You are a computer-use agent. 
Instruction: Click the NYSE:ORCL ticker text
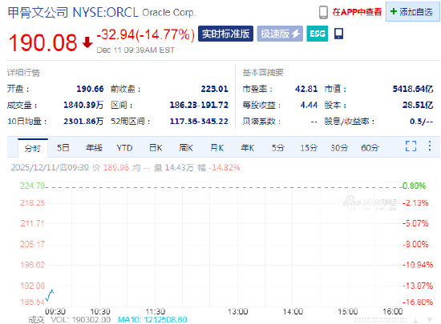tap(106, 13)
